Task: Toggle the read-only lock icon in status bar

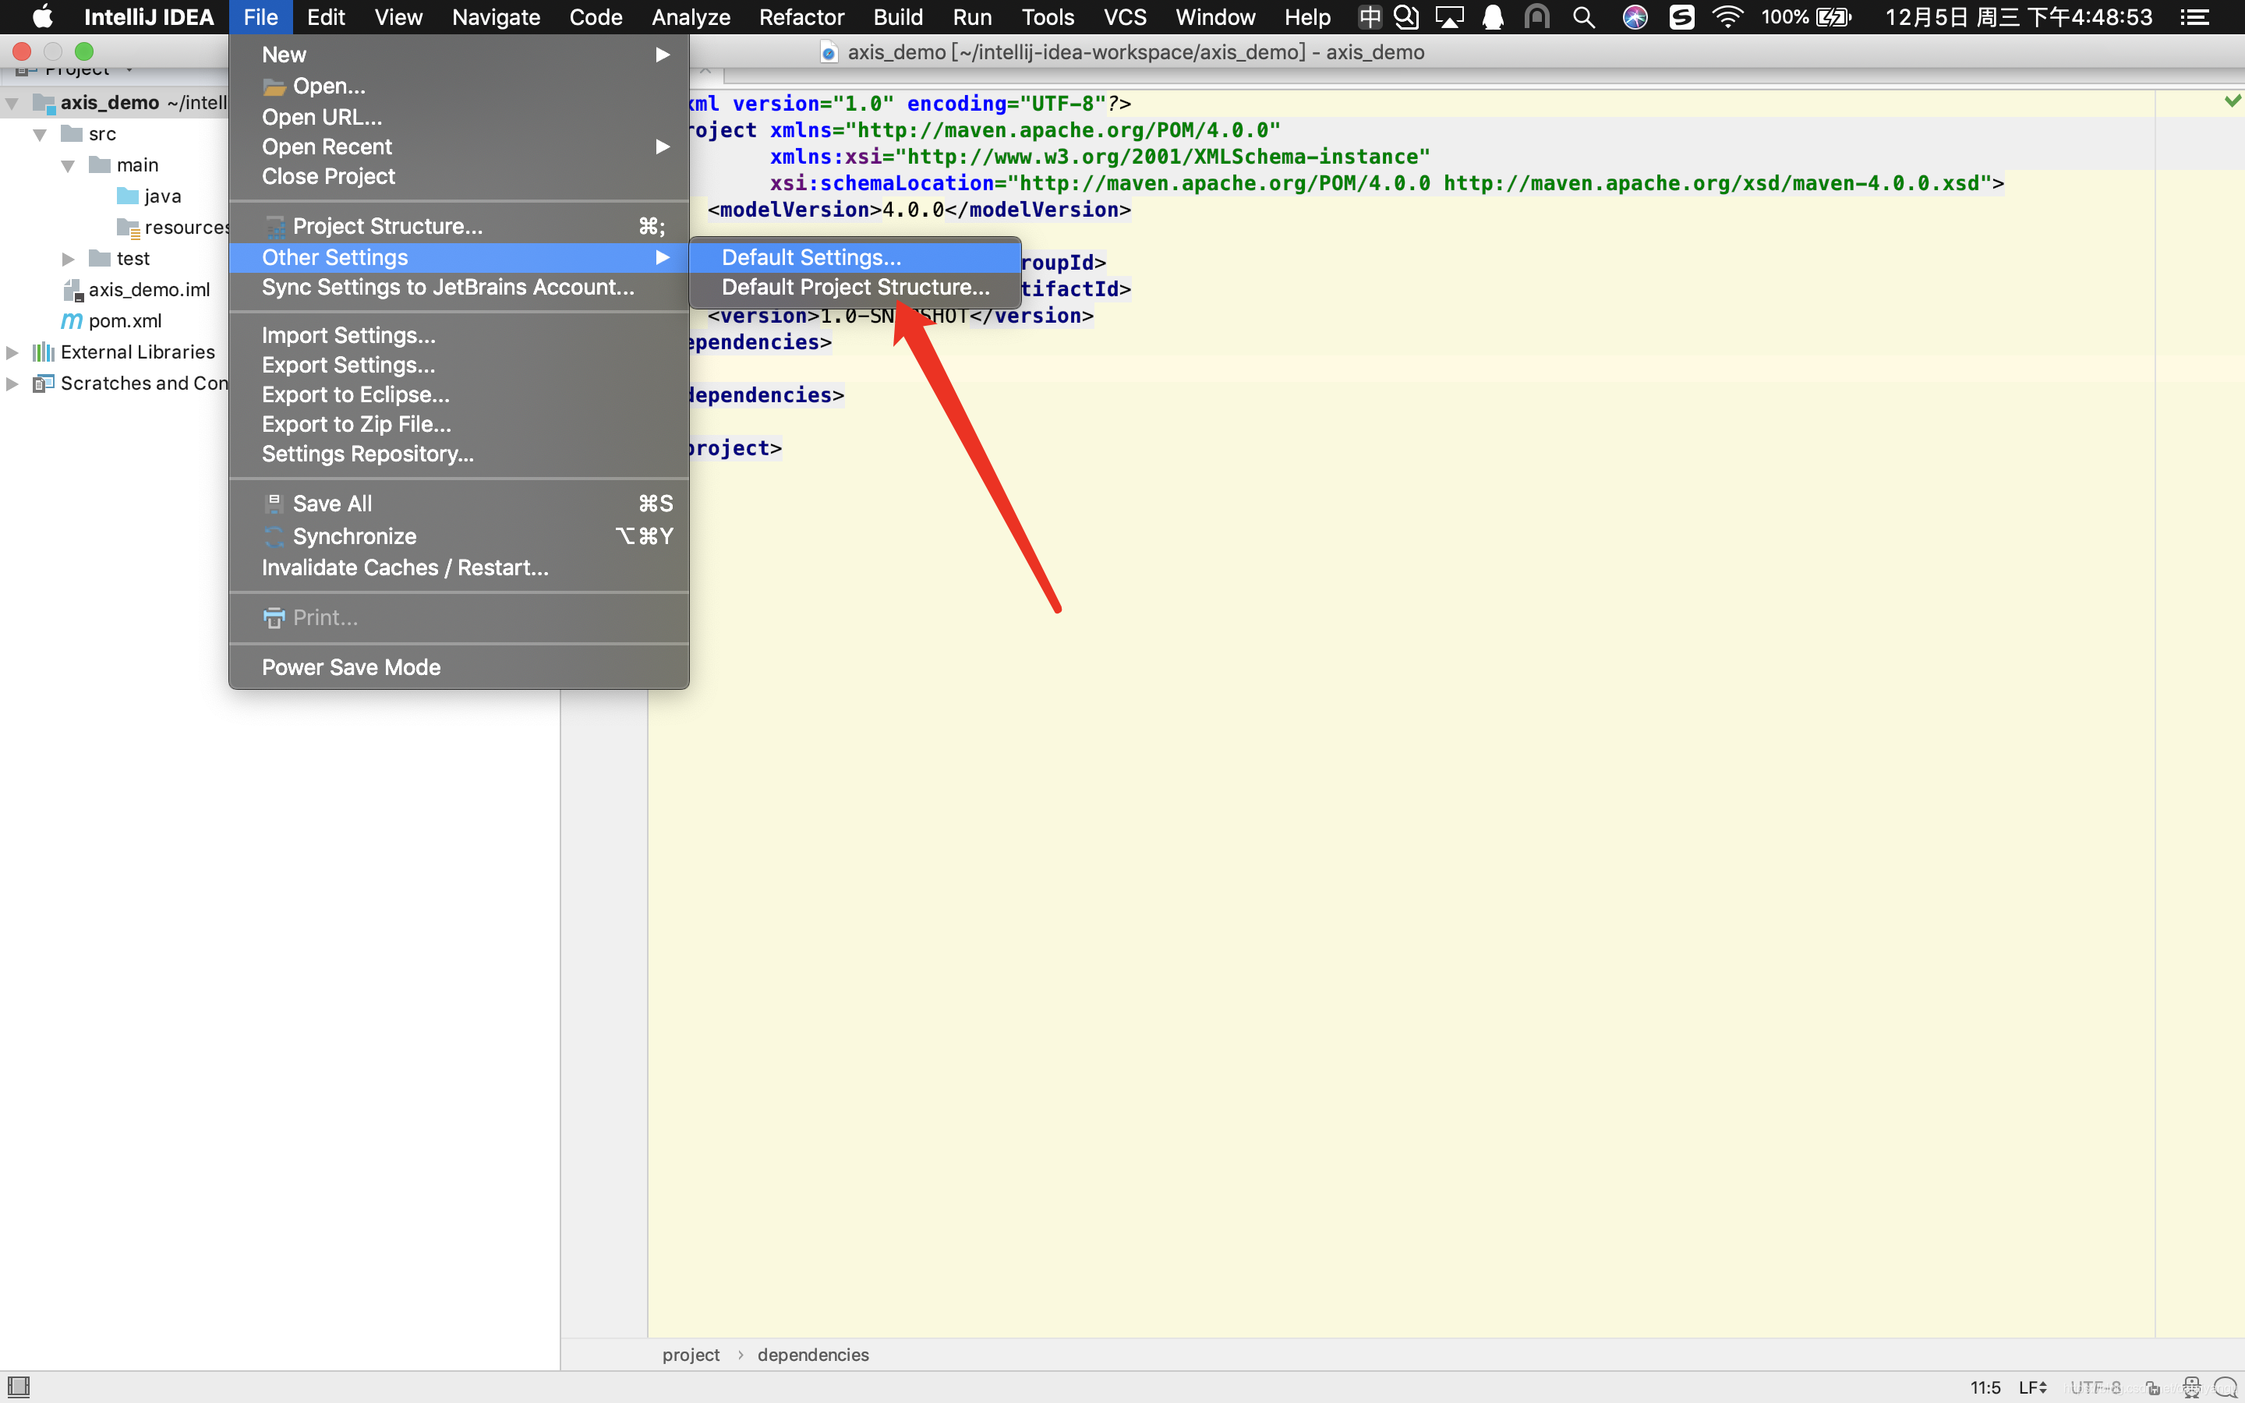Action: (2152, 1387)
